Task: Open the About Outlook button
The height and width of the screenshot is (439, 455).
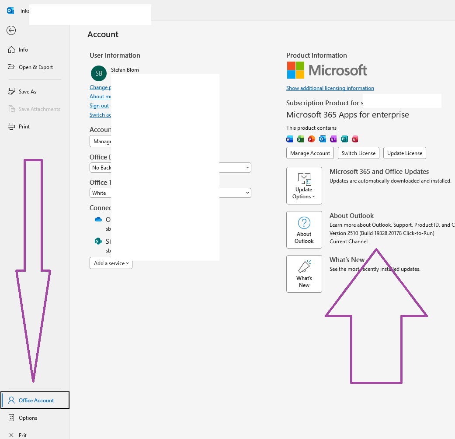Action: pos(304,230)
